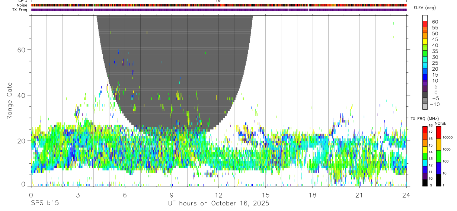457x211 pixels.
Task: Click the 24 tick on UT hours axis
Action: tap(406, 195)
